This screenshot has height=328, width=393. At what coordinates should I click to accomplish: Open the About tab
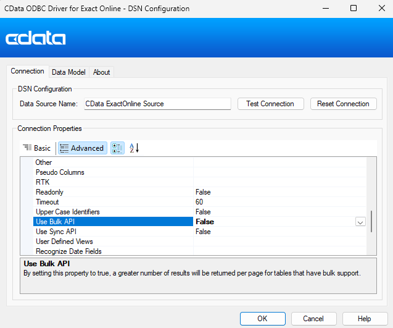coord(102,72)
